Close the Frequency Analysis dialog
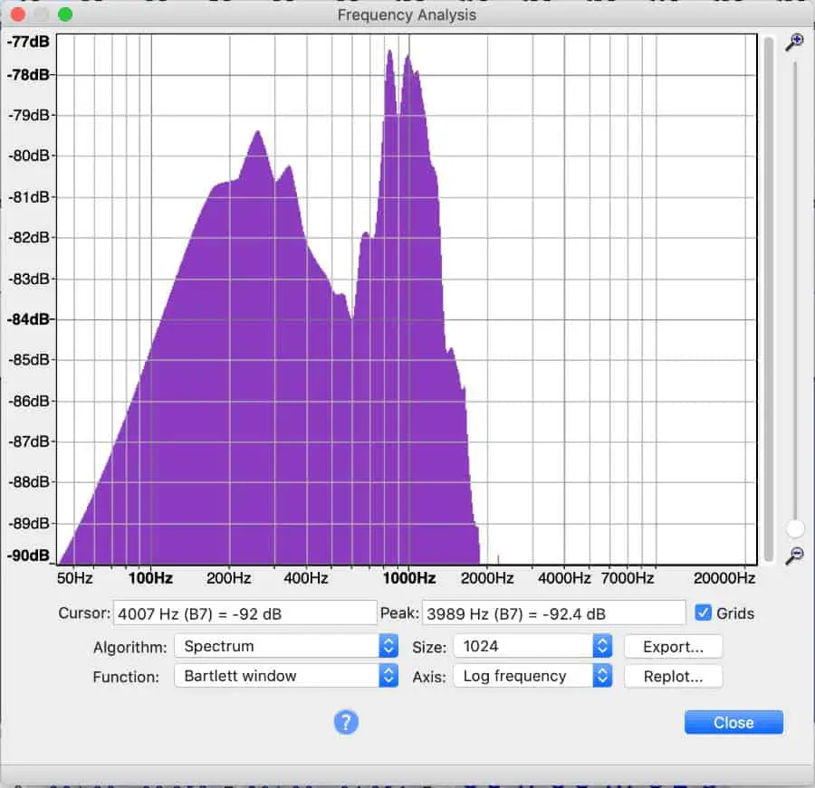The width and height of the screenshot is (815, 788). click(733, 722)
